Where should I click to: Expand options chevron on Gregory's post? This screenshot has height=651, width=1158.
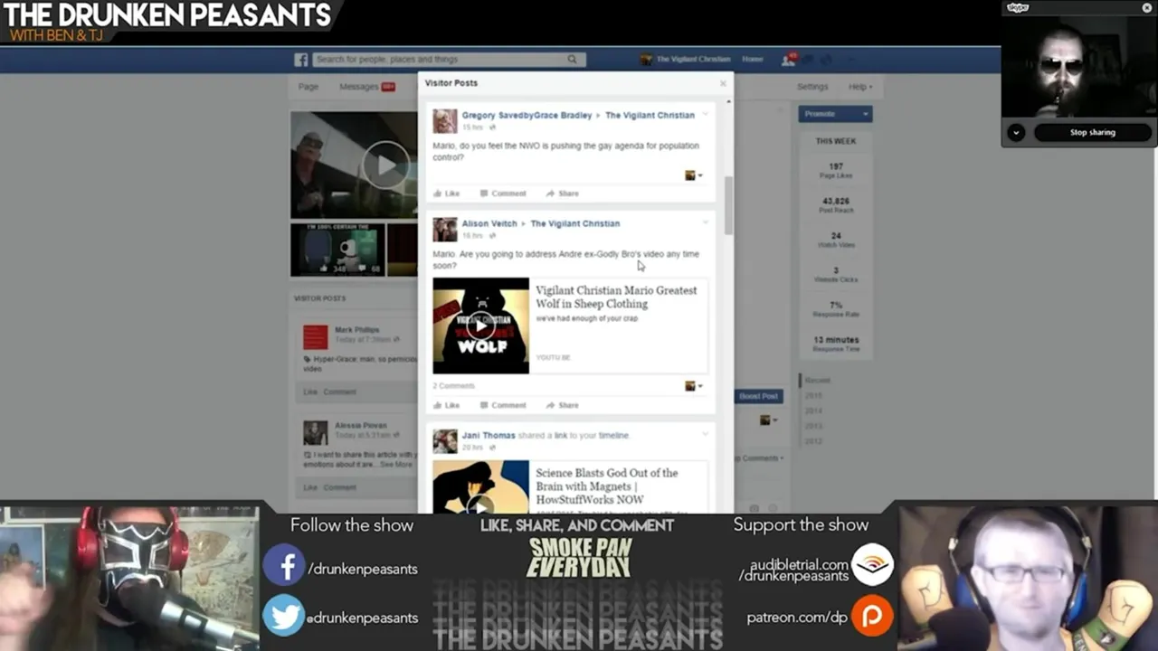tap(706, 115)
